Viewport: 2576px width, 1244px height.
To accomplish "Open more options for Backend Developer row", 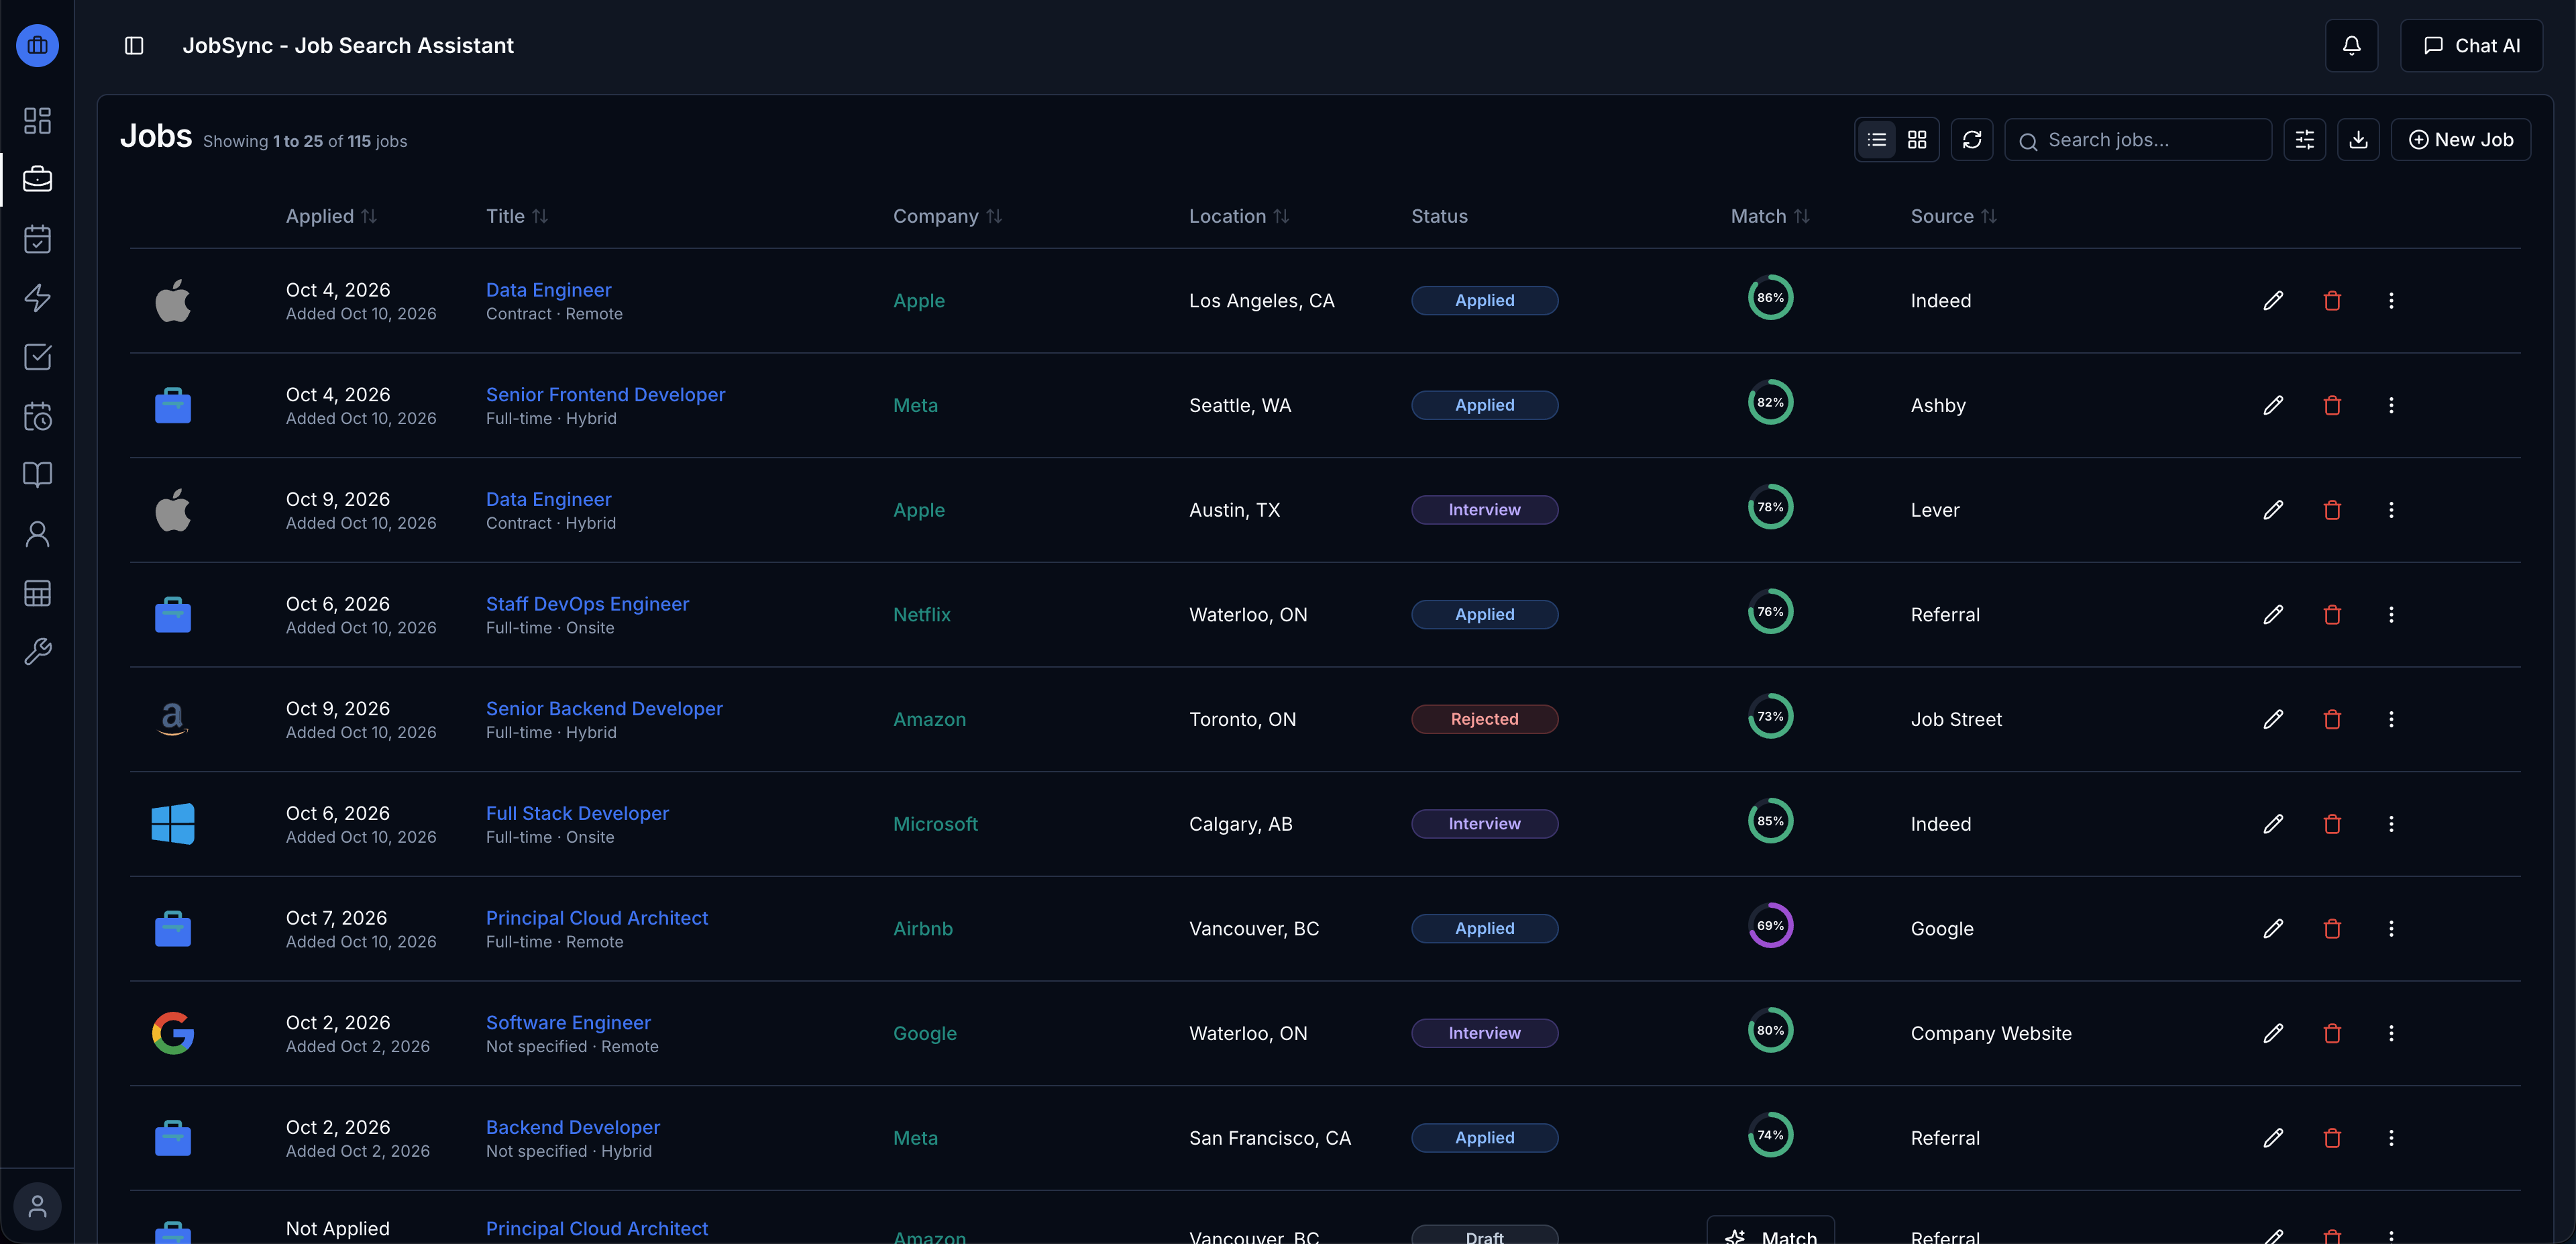I will (x=2391, y=1138).
